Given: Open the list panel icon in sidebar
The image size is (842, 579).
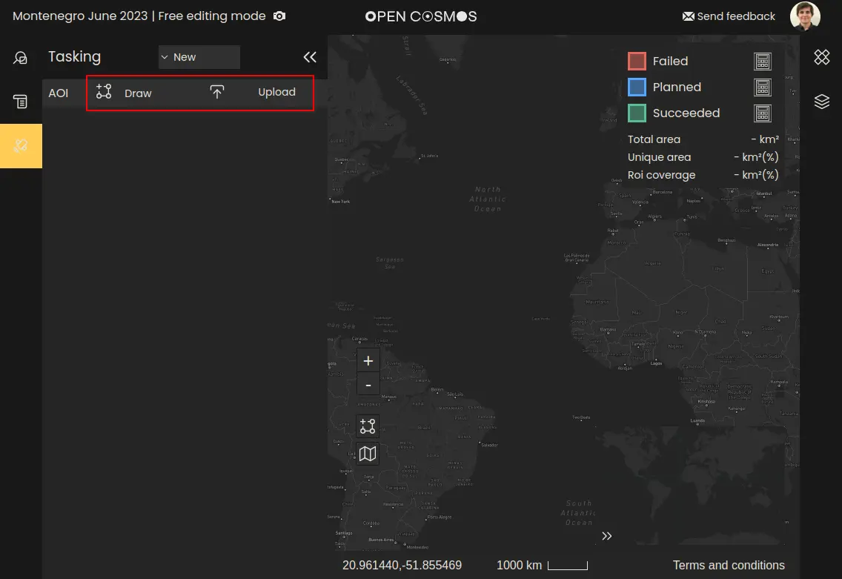Looking at the screenshot, I should pos(21,102).
